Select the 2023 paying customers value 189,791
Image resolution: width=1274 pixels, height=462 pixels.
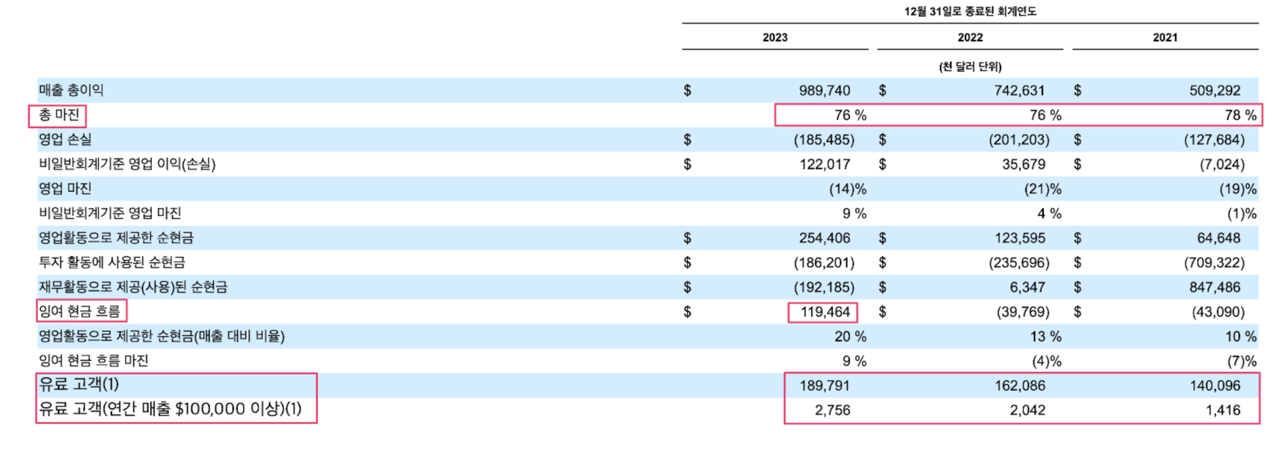click(x=824, y=386)
